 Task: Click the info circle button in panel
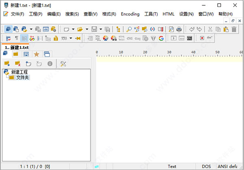[50, 64]
